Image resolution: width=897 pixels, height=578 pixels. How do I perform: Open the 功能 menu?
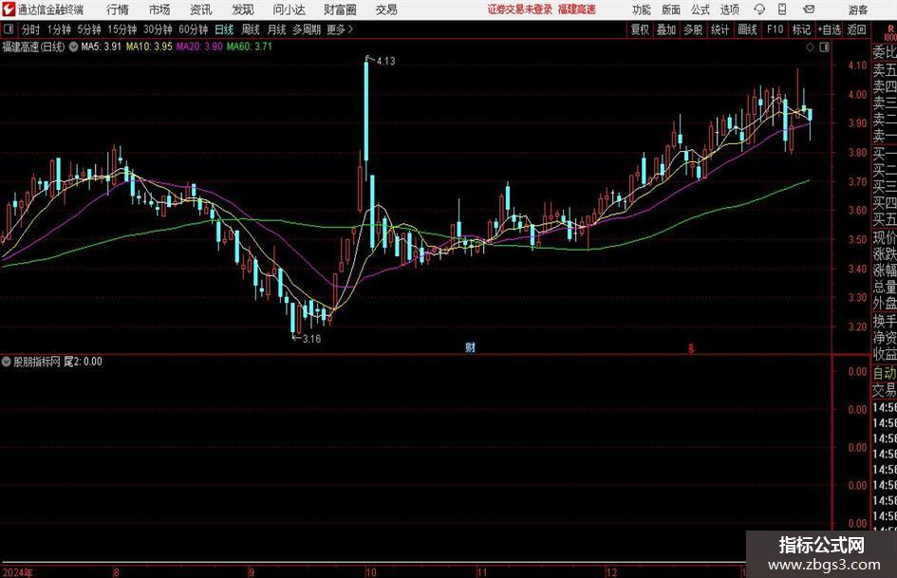642,9
